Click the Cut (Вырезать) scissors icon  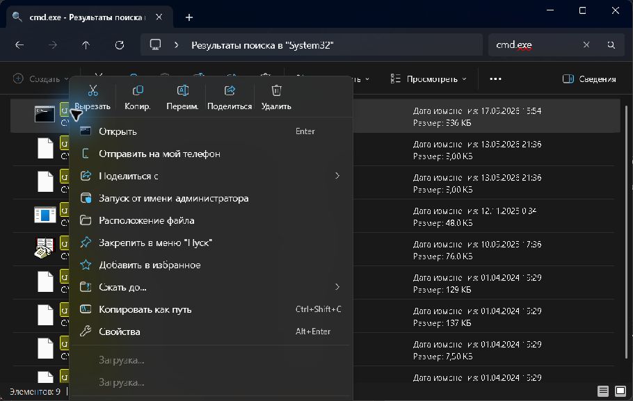tap(93, 90)
